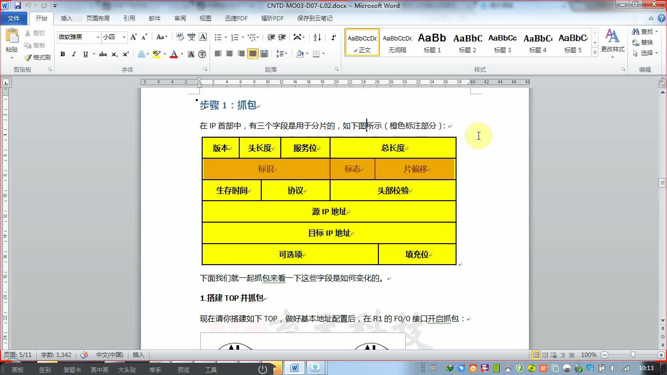
Task: Click the font color red A button
Action: (x=173, y=54)
